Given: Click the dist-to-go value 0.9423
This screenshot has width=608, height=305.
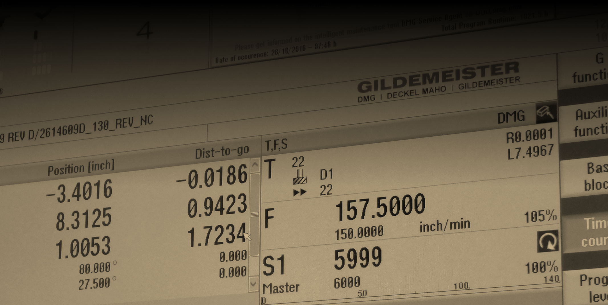Looking at the screenshot, I should coord(217,206).
